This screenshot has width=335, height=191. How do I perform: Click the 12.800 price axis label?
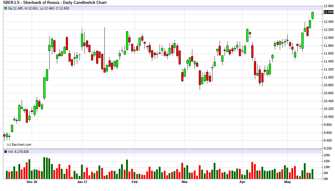[328, 6]
